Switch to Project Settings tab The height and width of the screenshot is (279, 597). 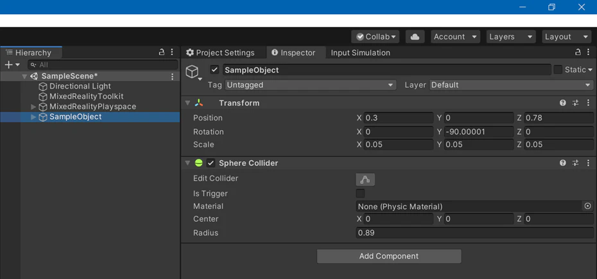point(220,53)
